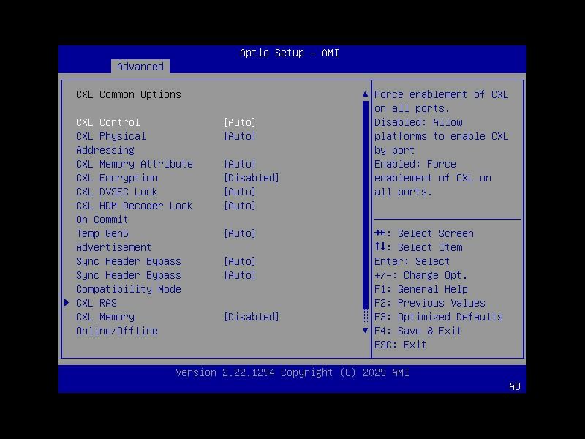The width and height of the screenshot is (585, 439).
Task: Click the ESC: Exit hint
Action: [x=401, y=345]
